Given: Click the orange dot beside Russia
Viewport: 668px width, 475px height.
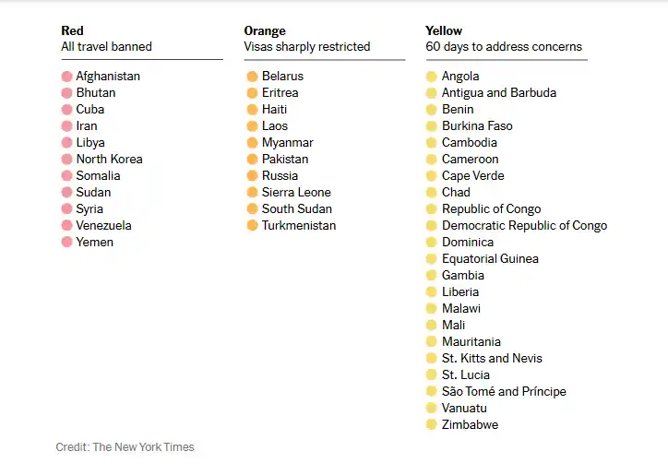Looking at the screenshot, I should pos(252,176).
